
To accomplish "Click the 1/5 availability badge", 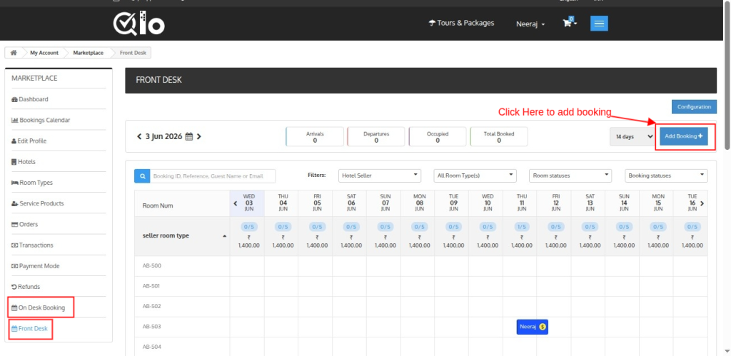I will pos(522,227).
